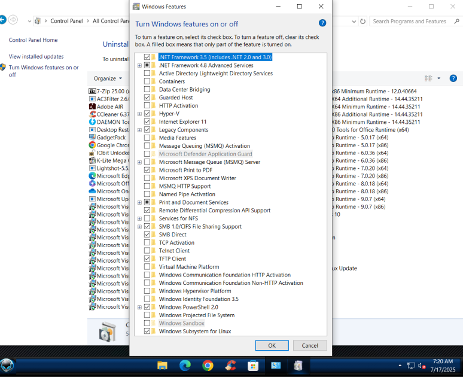Open File Explorer from the taskbar

point(162,366)
